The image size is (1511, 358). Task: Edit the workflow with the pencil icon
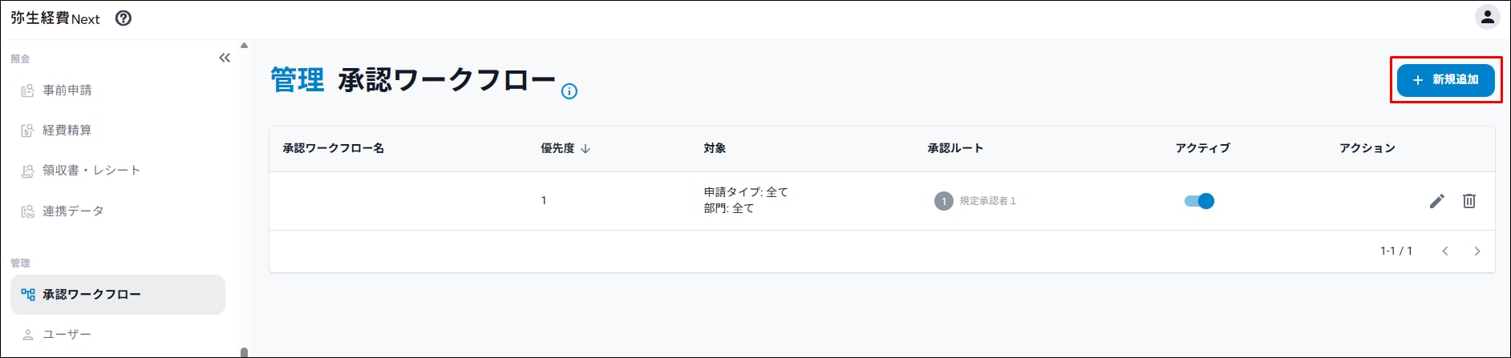[1436, 201]
